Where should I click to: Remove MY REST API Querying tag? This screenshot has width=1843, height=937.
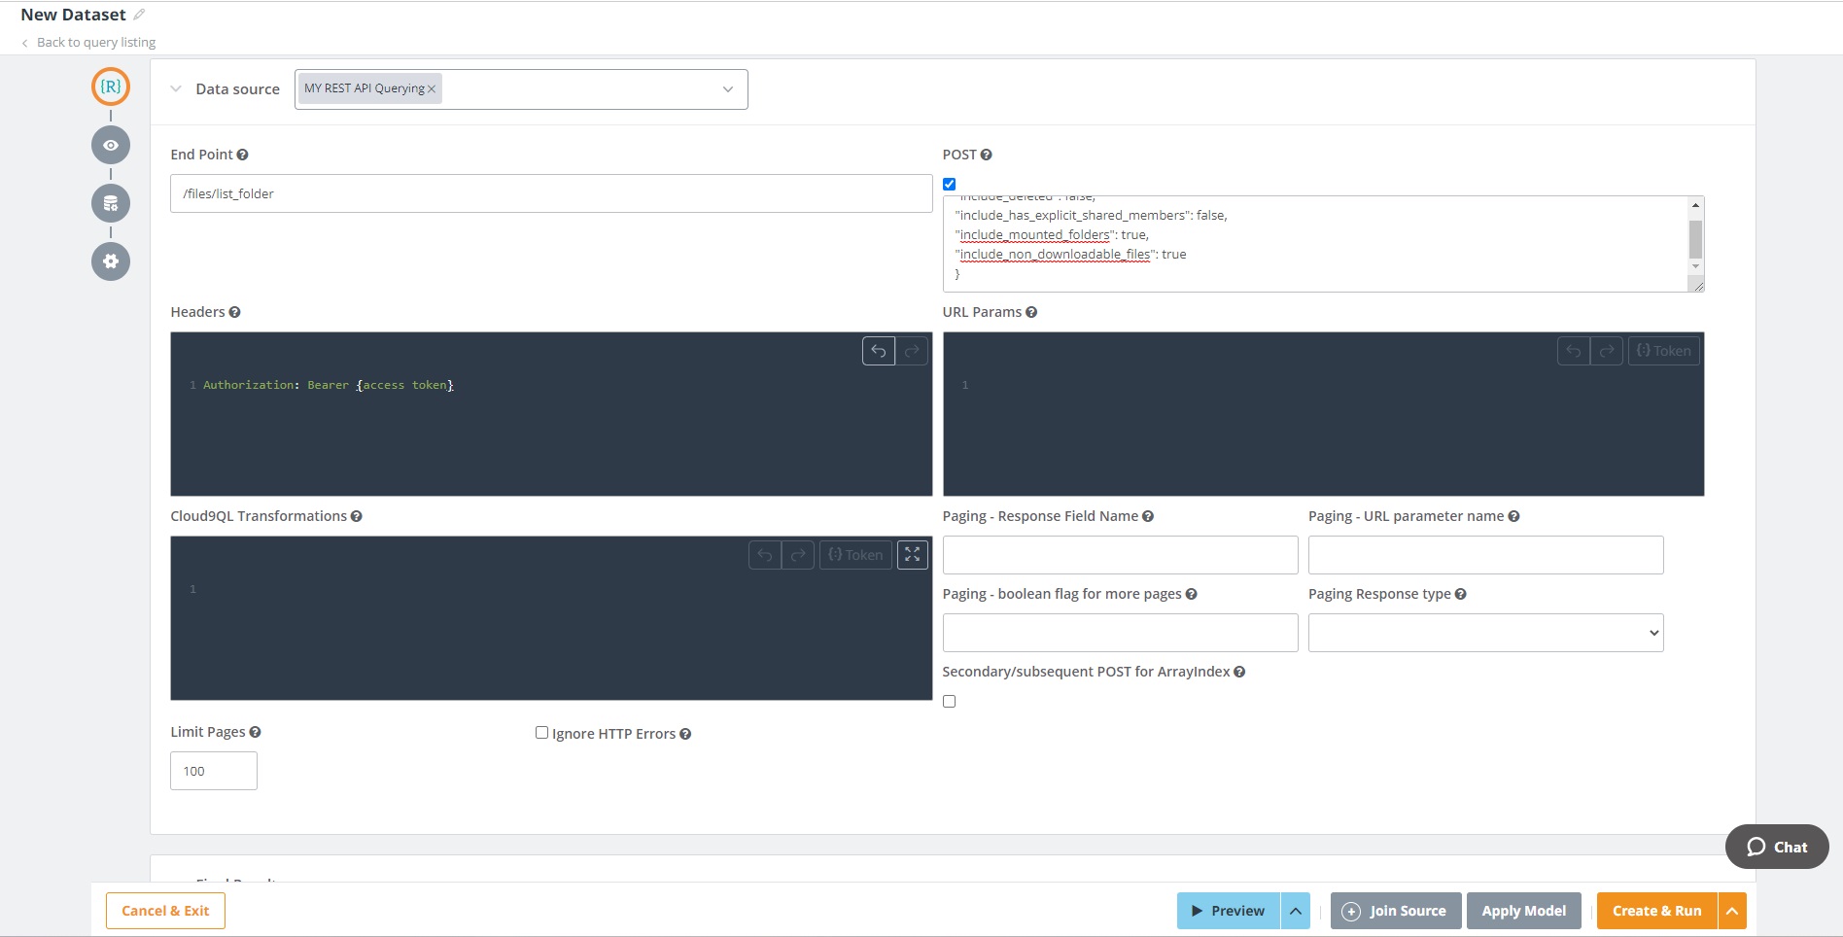pos(432,88)
